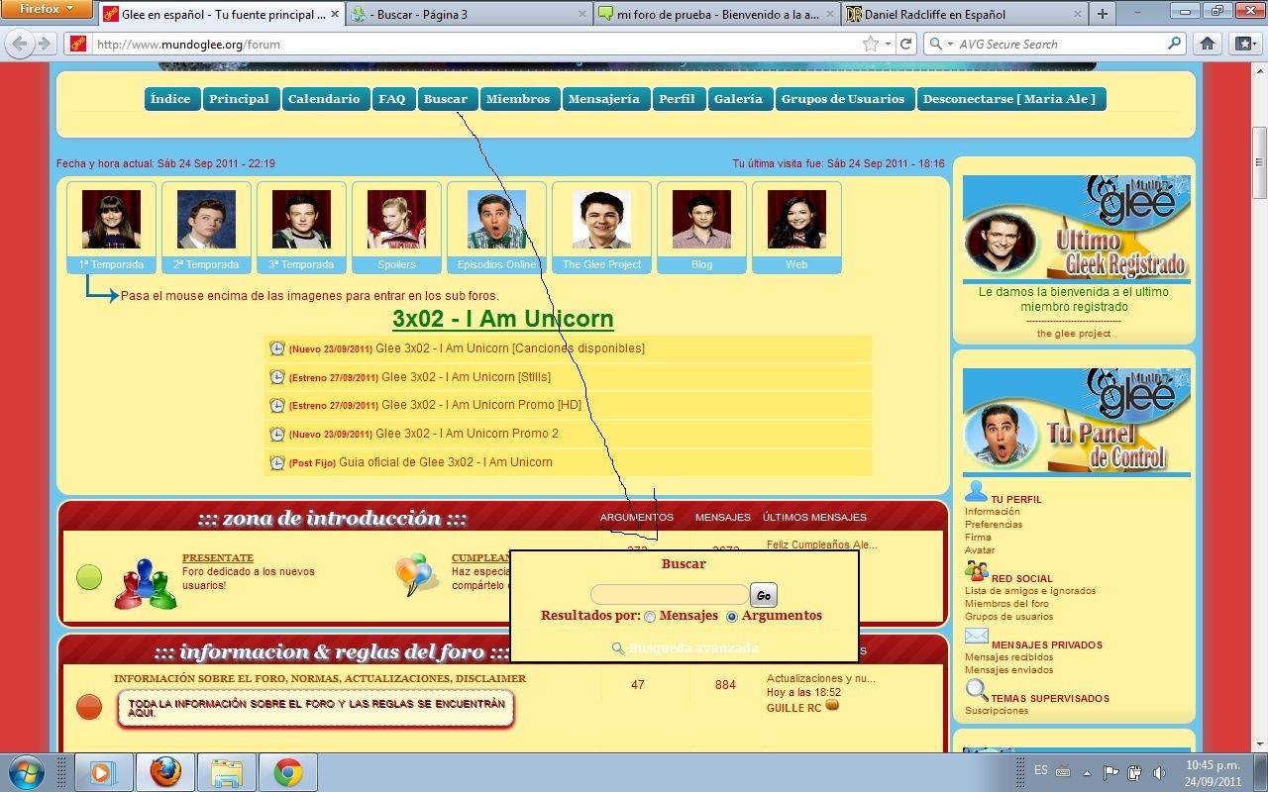Focus the Buscar popup search field

pos(670,595)
